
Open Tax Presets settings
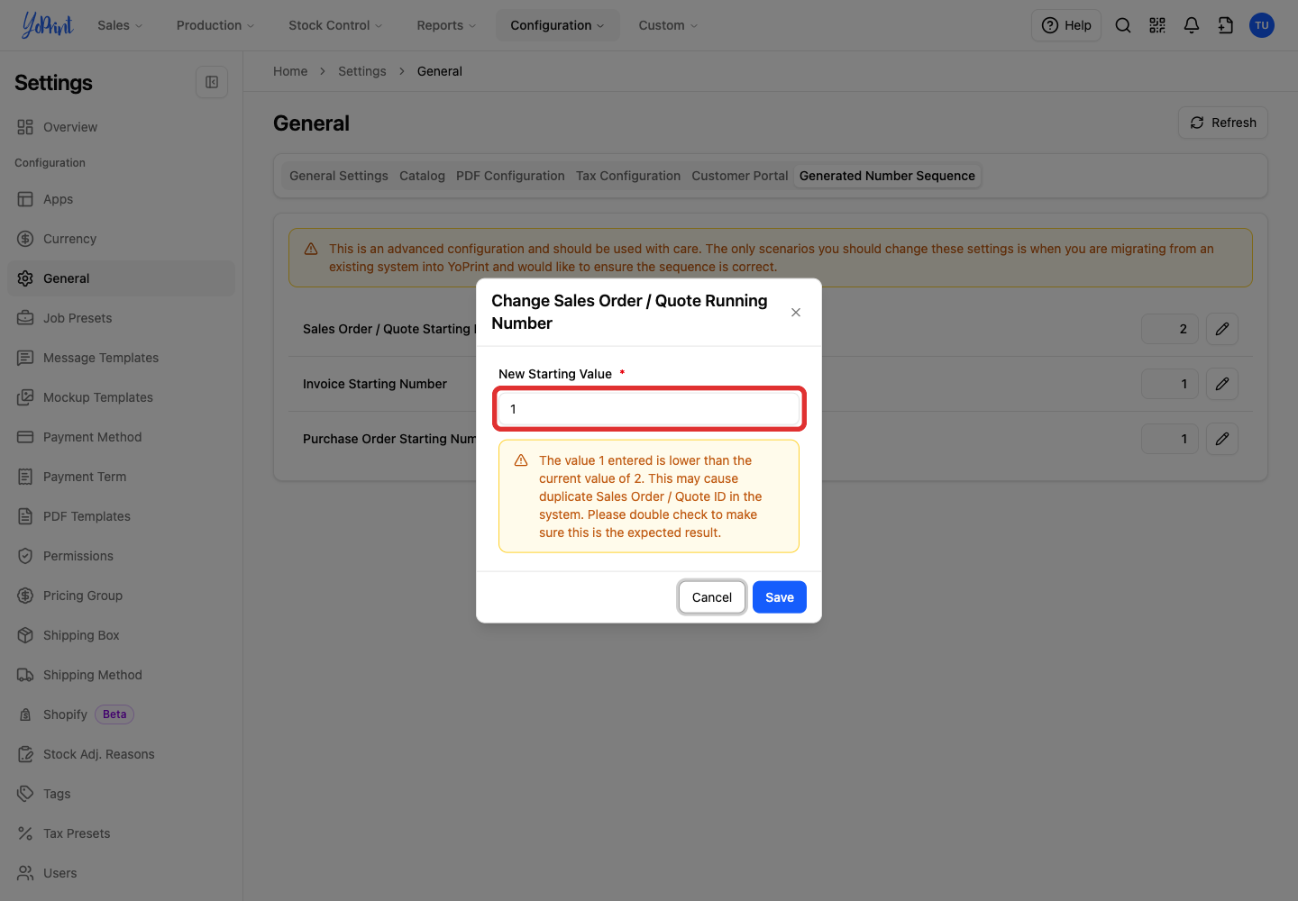[x=121, y=833]
